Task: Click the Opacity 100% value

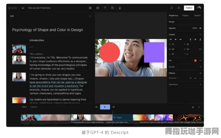Action: 195,28
